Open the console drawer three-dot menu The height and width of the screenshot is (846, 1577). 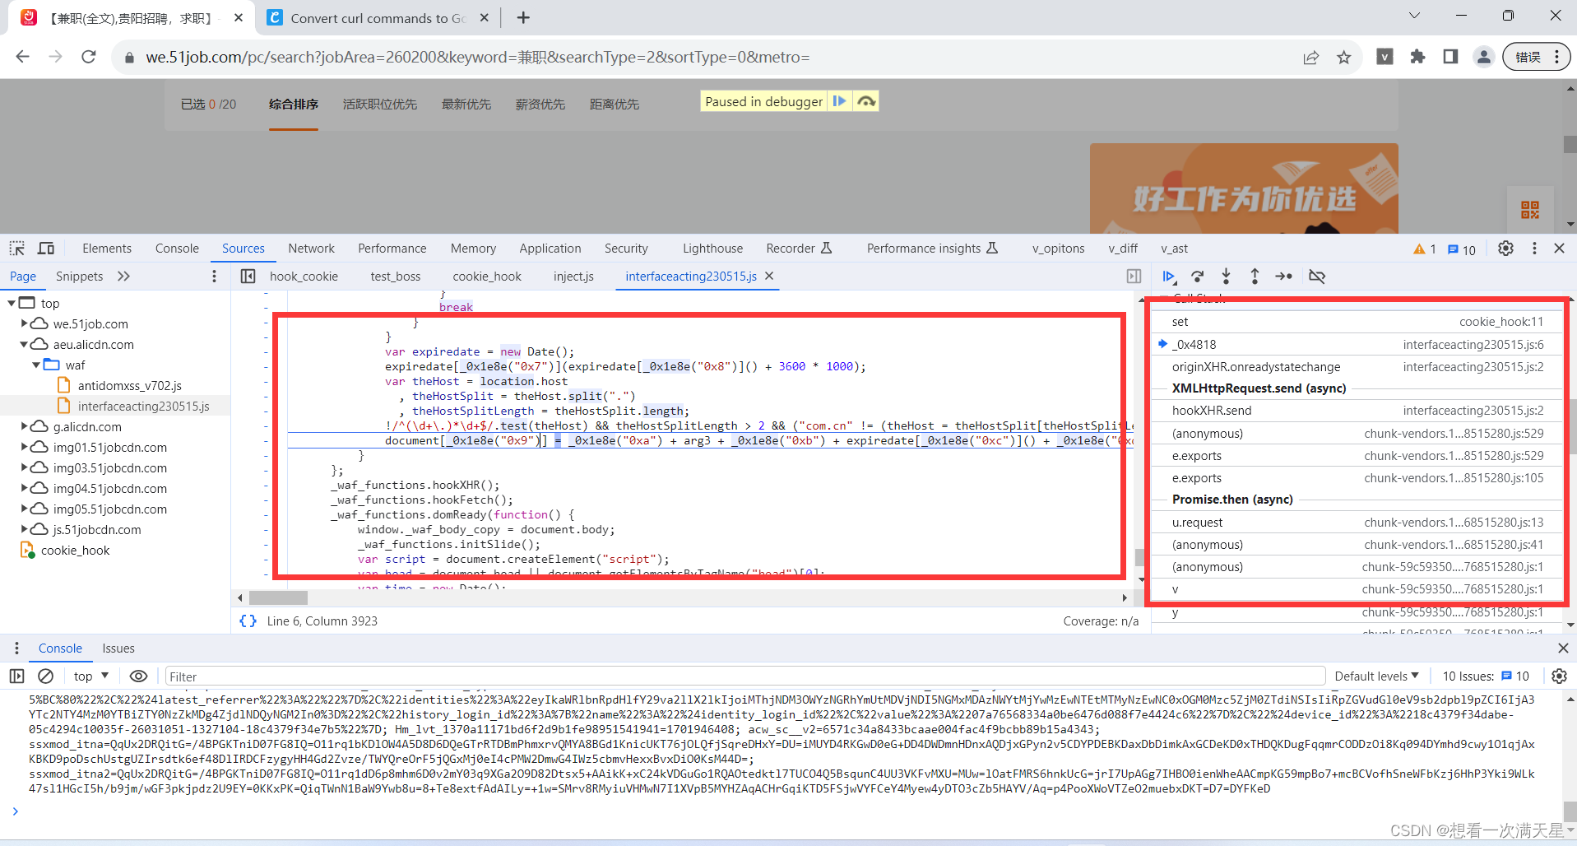click(x=16, y=648)
